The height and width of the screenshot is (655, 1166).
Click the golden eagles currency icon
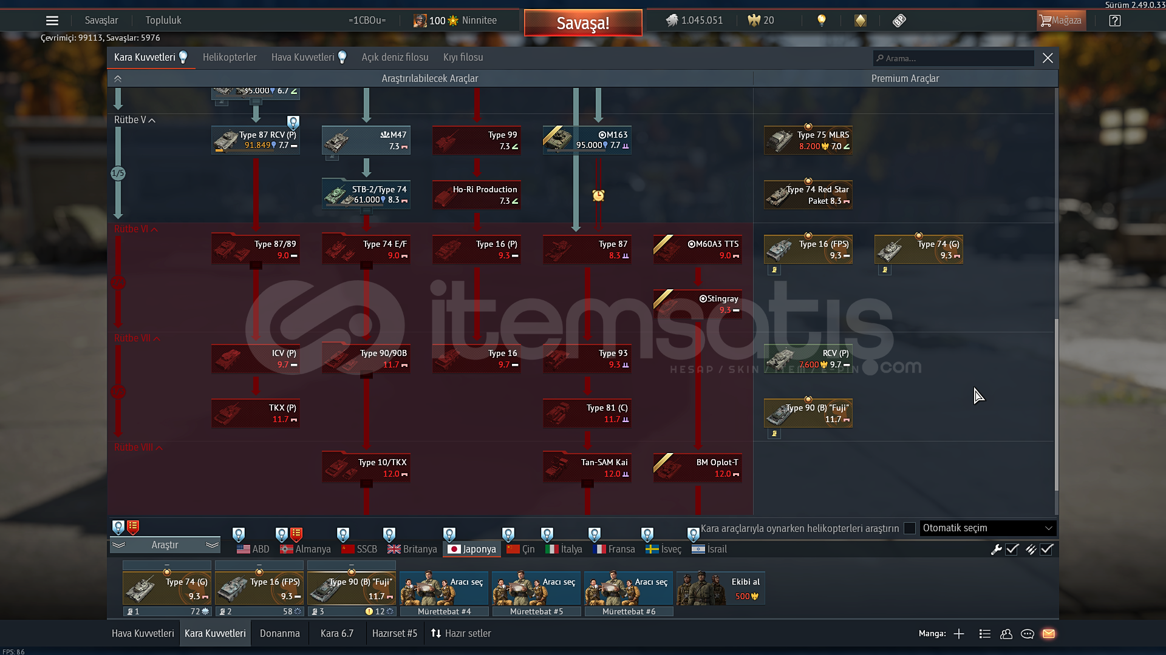tap(754, 21)
